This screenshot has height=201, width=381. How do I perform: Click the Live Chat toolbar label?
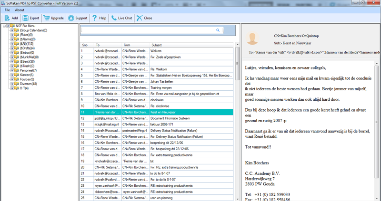125,18
